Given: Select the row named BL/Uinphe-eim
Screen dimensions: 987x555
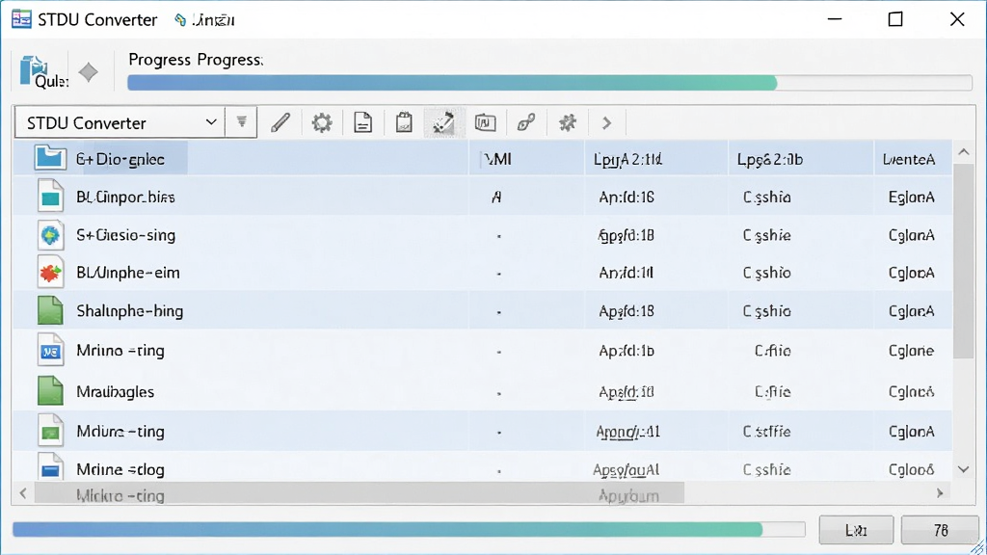Looking at the screenshot, I should tap(482, 273).
